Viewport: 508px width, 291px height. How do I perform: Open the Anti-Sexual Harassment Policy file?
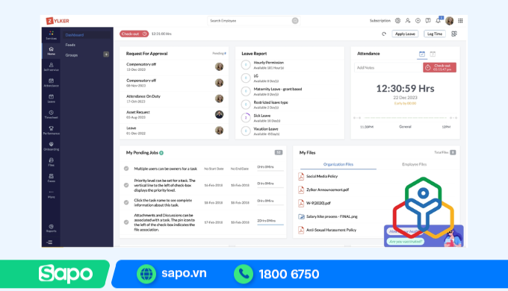(x=331, y=230)
